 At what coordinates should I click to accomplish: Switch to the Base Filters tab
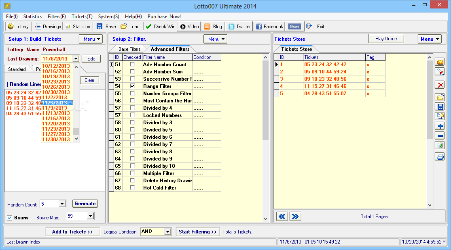pyautogui.click(x=129, y=49)
